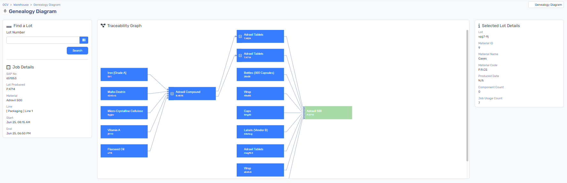Image resolution: width=567 pixels, height=183 pixels.
Task: Click the Job Details clipboard icon
Action: [9, 67]
